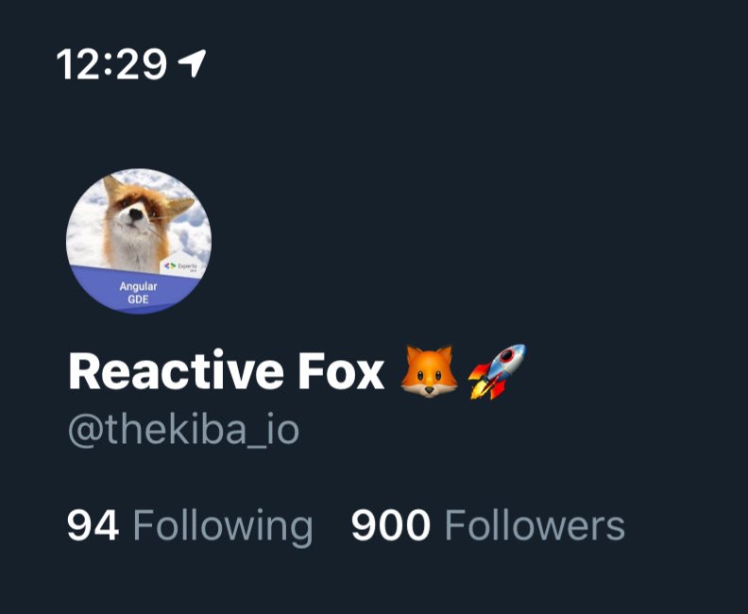
Task: Click the rocket emoji
Action: (x=497, y=371)
